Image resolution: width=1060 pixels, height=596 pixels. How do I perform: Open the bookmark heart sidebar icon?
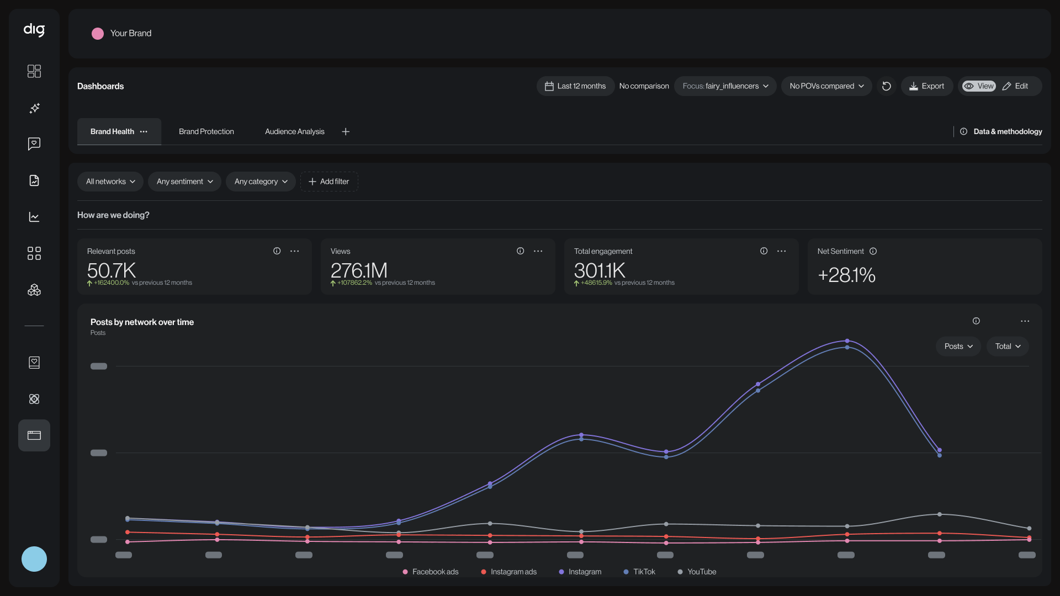pyautogui.click(x=34, y=363)
